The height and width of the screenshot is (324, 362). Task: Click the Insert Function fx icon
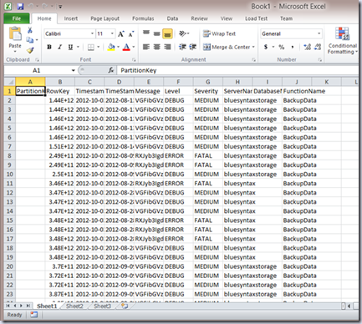point(110,70)
